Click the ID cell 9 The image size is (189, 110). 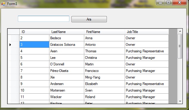(x=34, y=84)
